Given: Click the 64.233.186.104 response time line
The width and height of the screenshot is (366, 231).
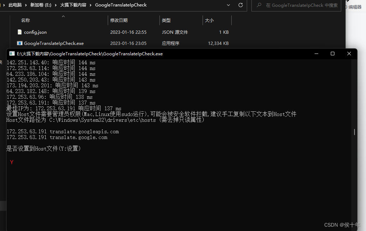Looking at the screenshot, I should (x=51, y=74).
